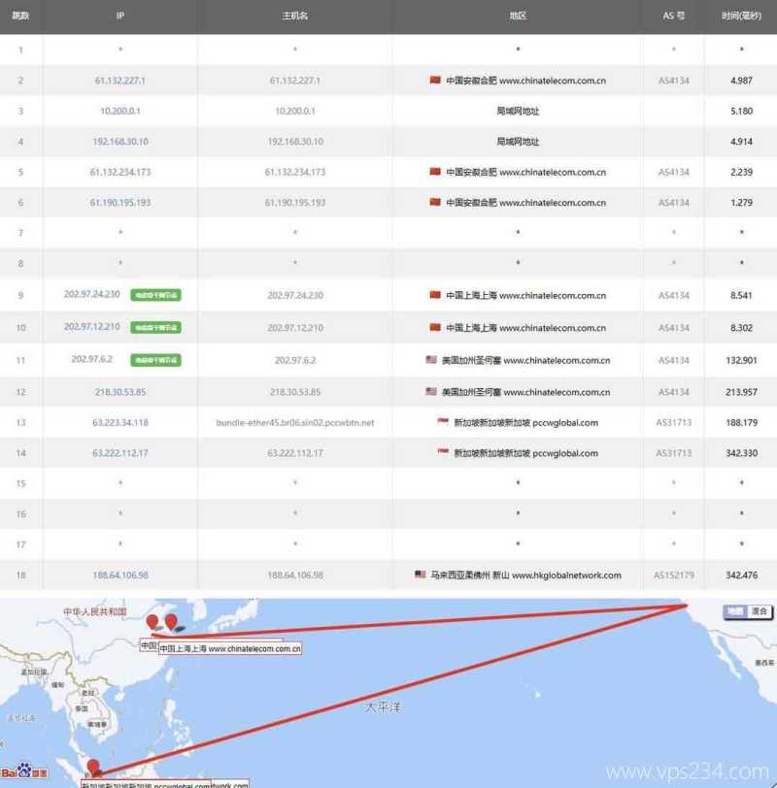This screenshot has height=788, width=777.
Task: Open the IP link 61.132.227.1
Action: click(118, 81)
